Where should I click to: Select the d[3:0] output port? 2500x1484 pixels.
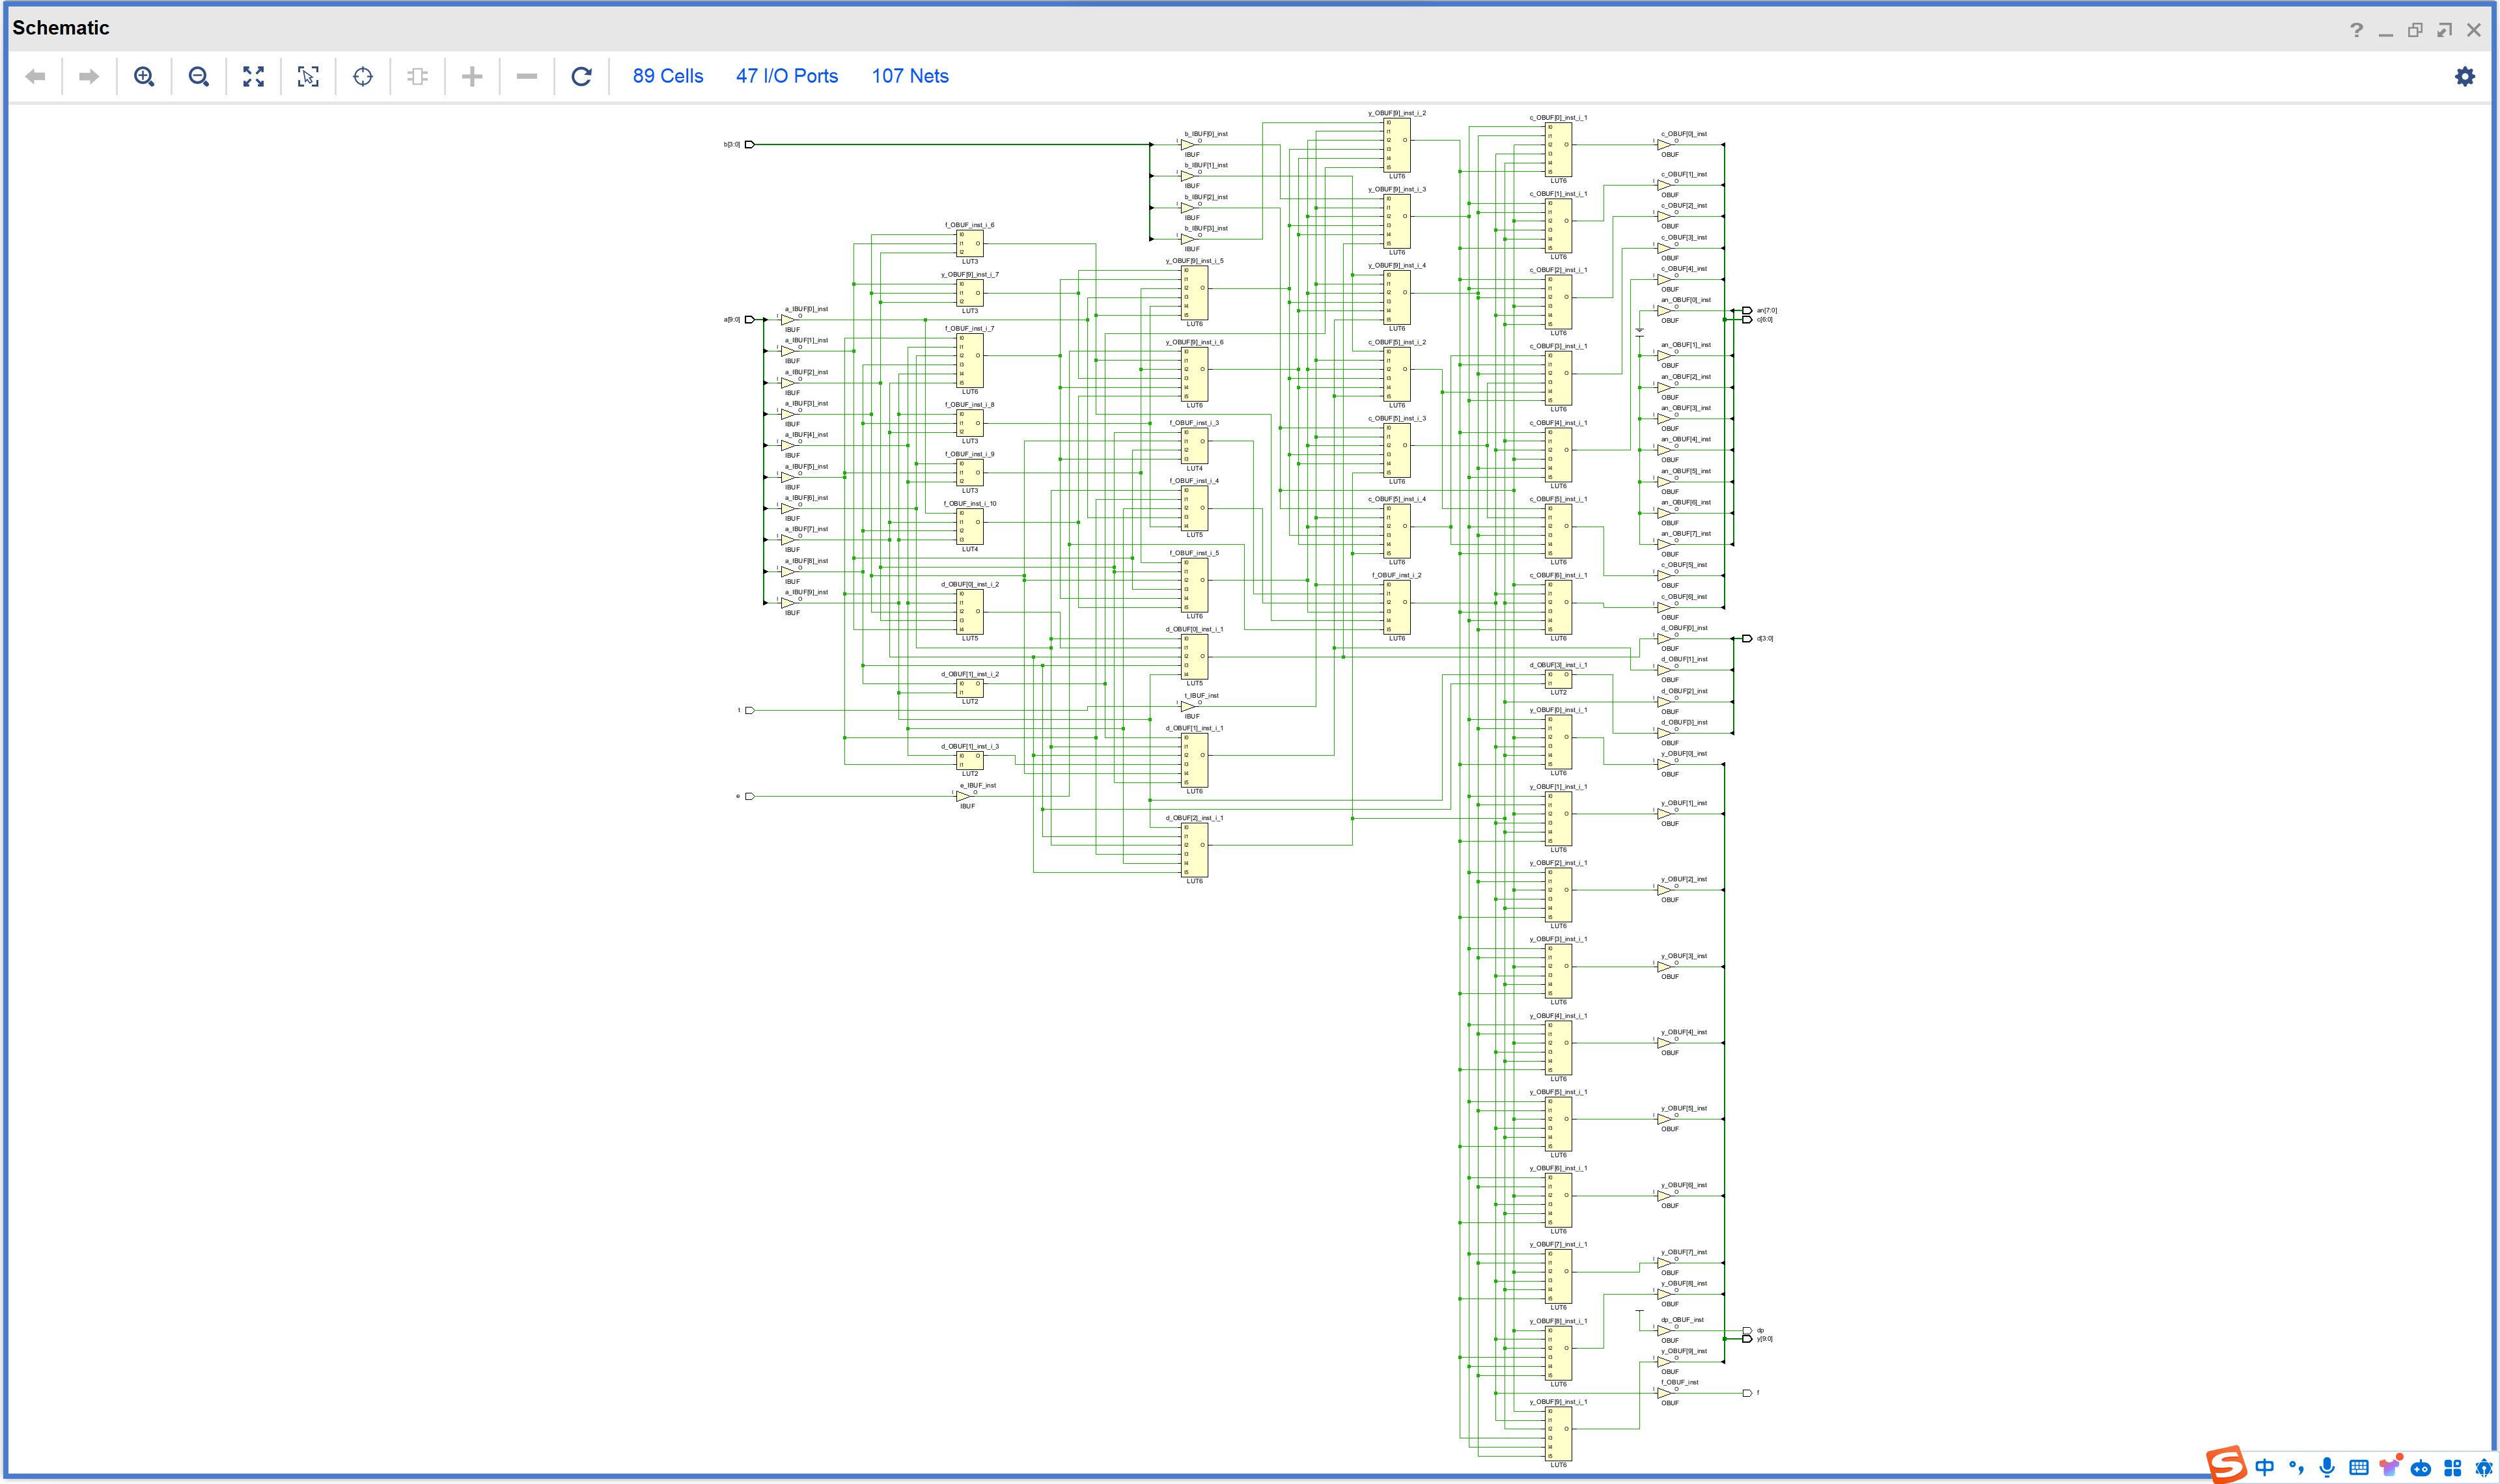click(1747, 638)
